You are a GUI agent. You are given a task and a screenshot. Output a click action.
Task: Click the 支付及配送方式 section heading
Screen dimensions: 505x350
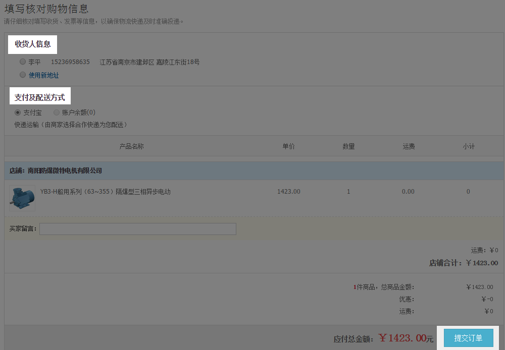[x=40, y=97]
